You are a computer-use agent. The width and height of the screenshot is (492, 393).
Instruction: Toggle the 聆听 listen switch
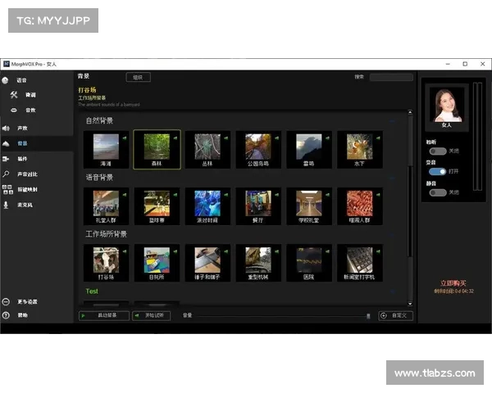click(x=438, y=151)
